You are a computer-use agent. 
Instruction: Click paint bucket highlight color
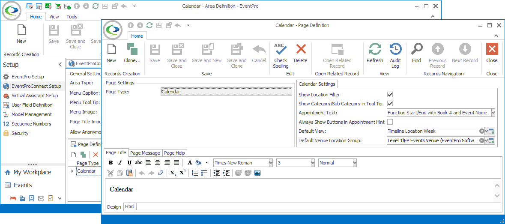click(x=198, y=163)
